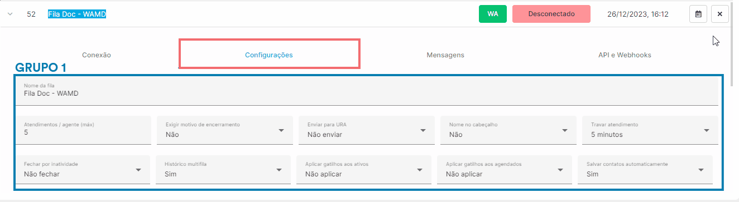Expand the Enviar para URA dropdown

(366, 130)
